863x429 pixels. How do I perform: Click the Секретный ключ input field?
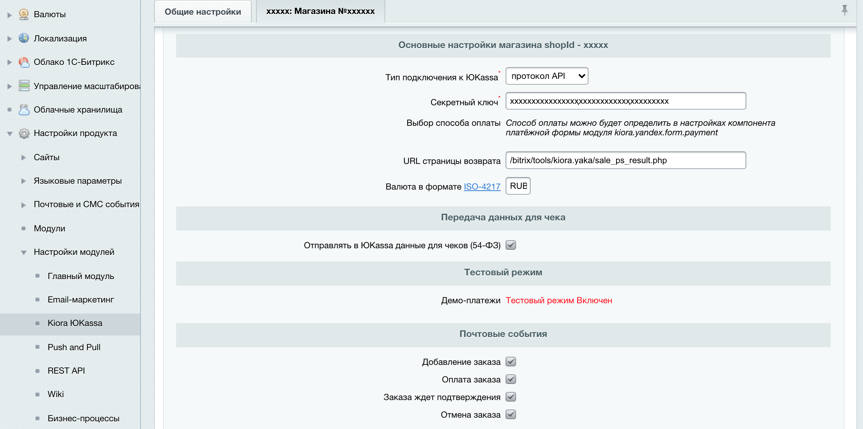point(625,101)
